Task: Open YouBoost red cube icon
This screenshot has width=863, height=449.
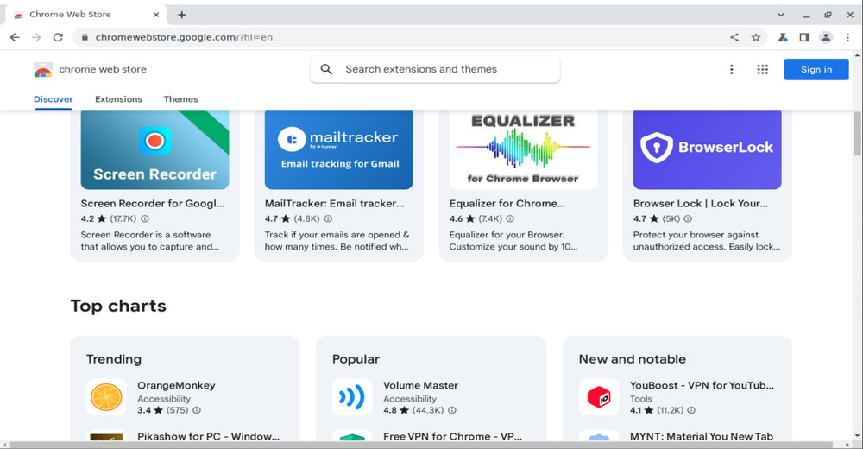Action: 599,397
